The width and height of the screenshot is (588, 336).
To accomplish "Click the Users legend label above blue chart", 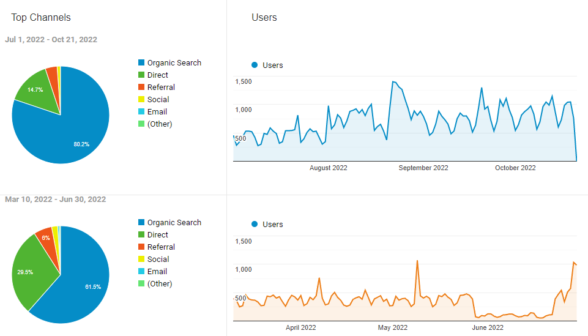I will 273,65.
